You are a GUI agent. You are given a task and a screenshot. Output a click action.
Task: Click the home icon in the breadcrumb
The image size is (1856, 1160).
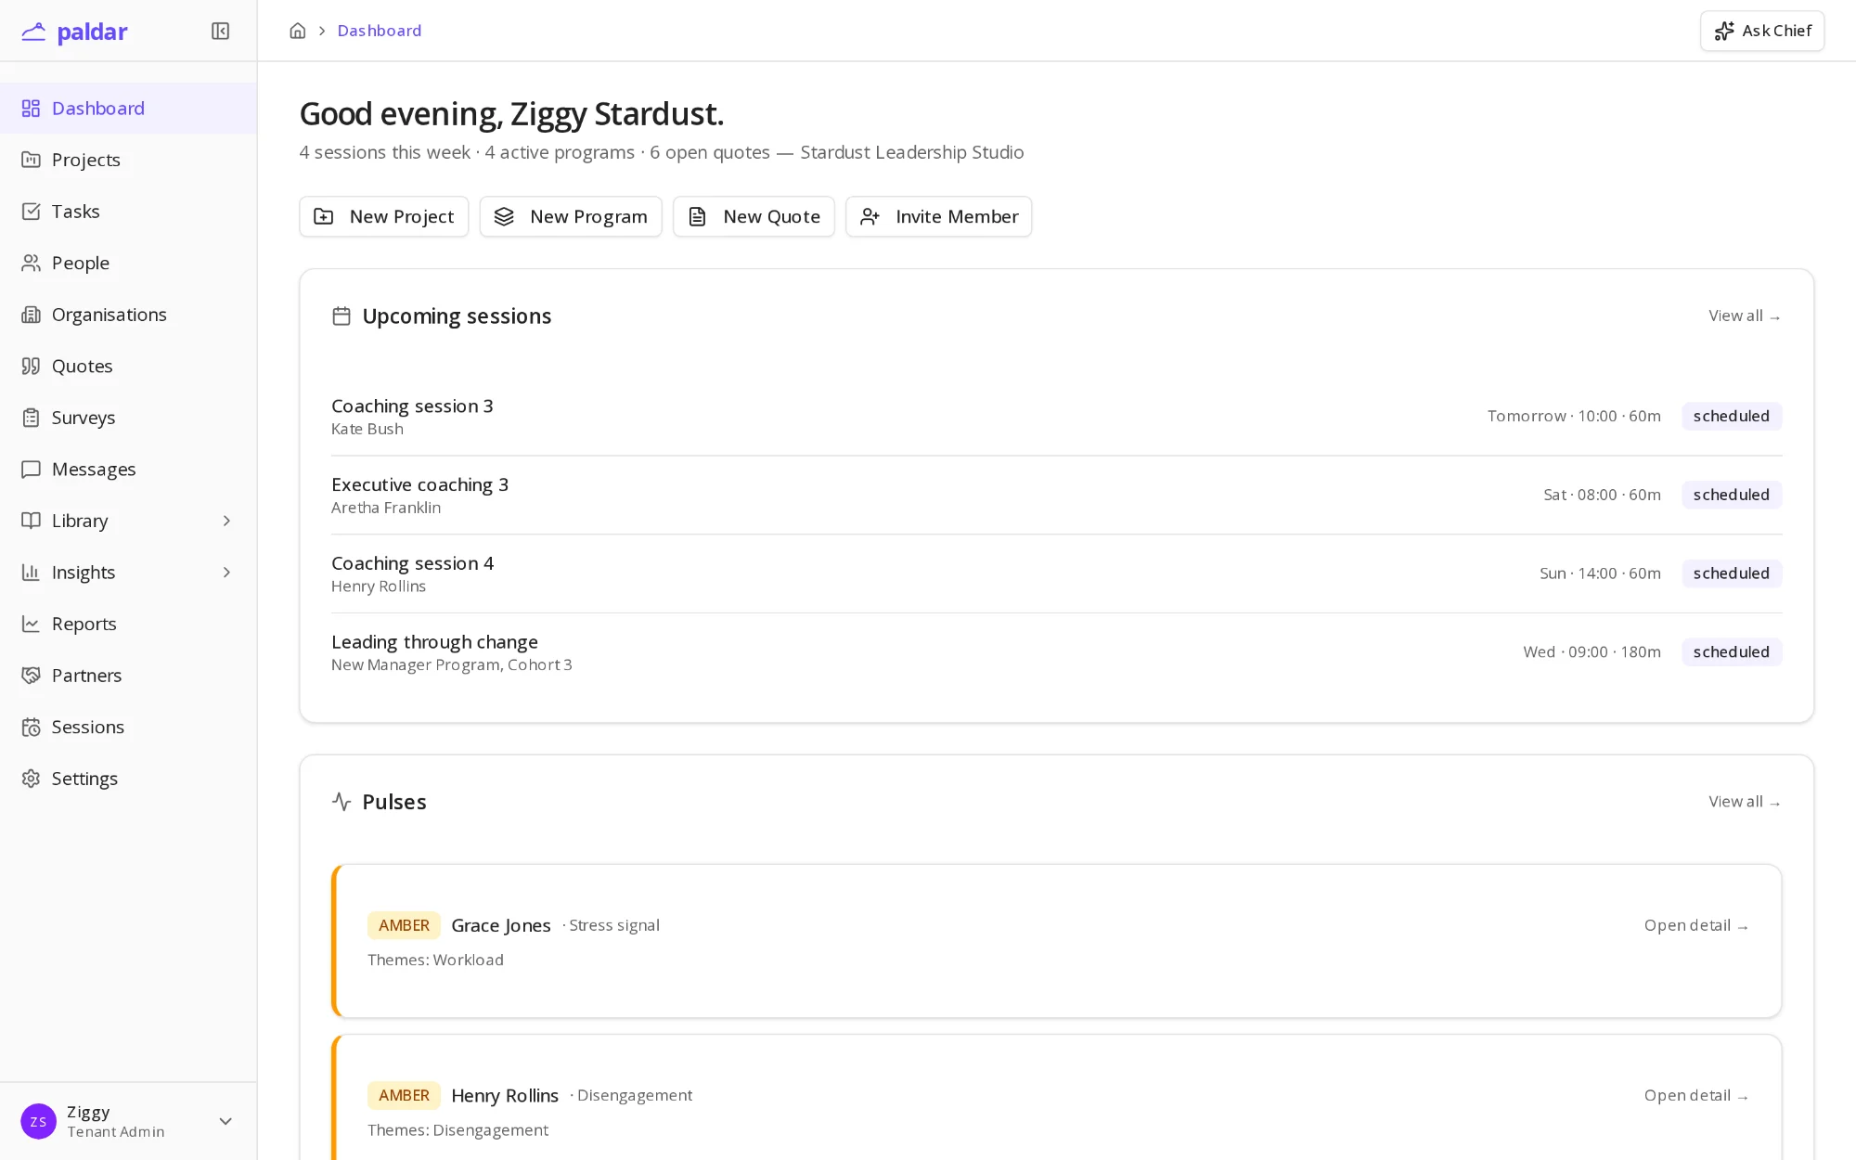(298, 31)
